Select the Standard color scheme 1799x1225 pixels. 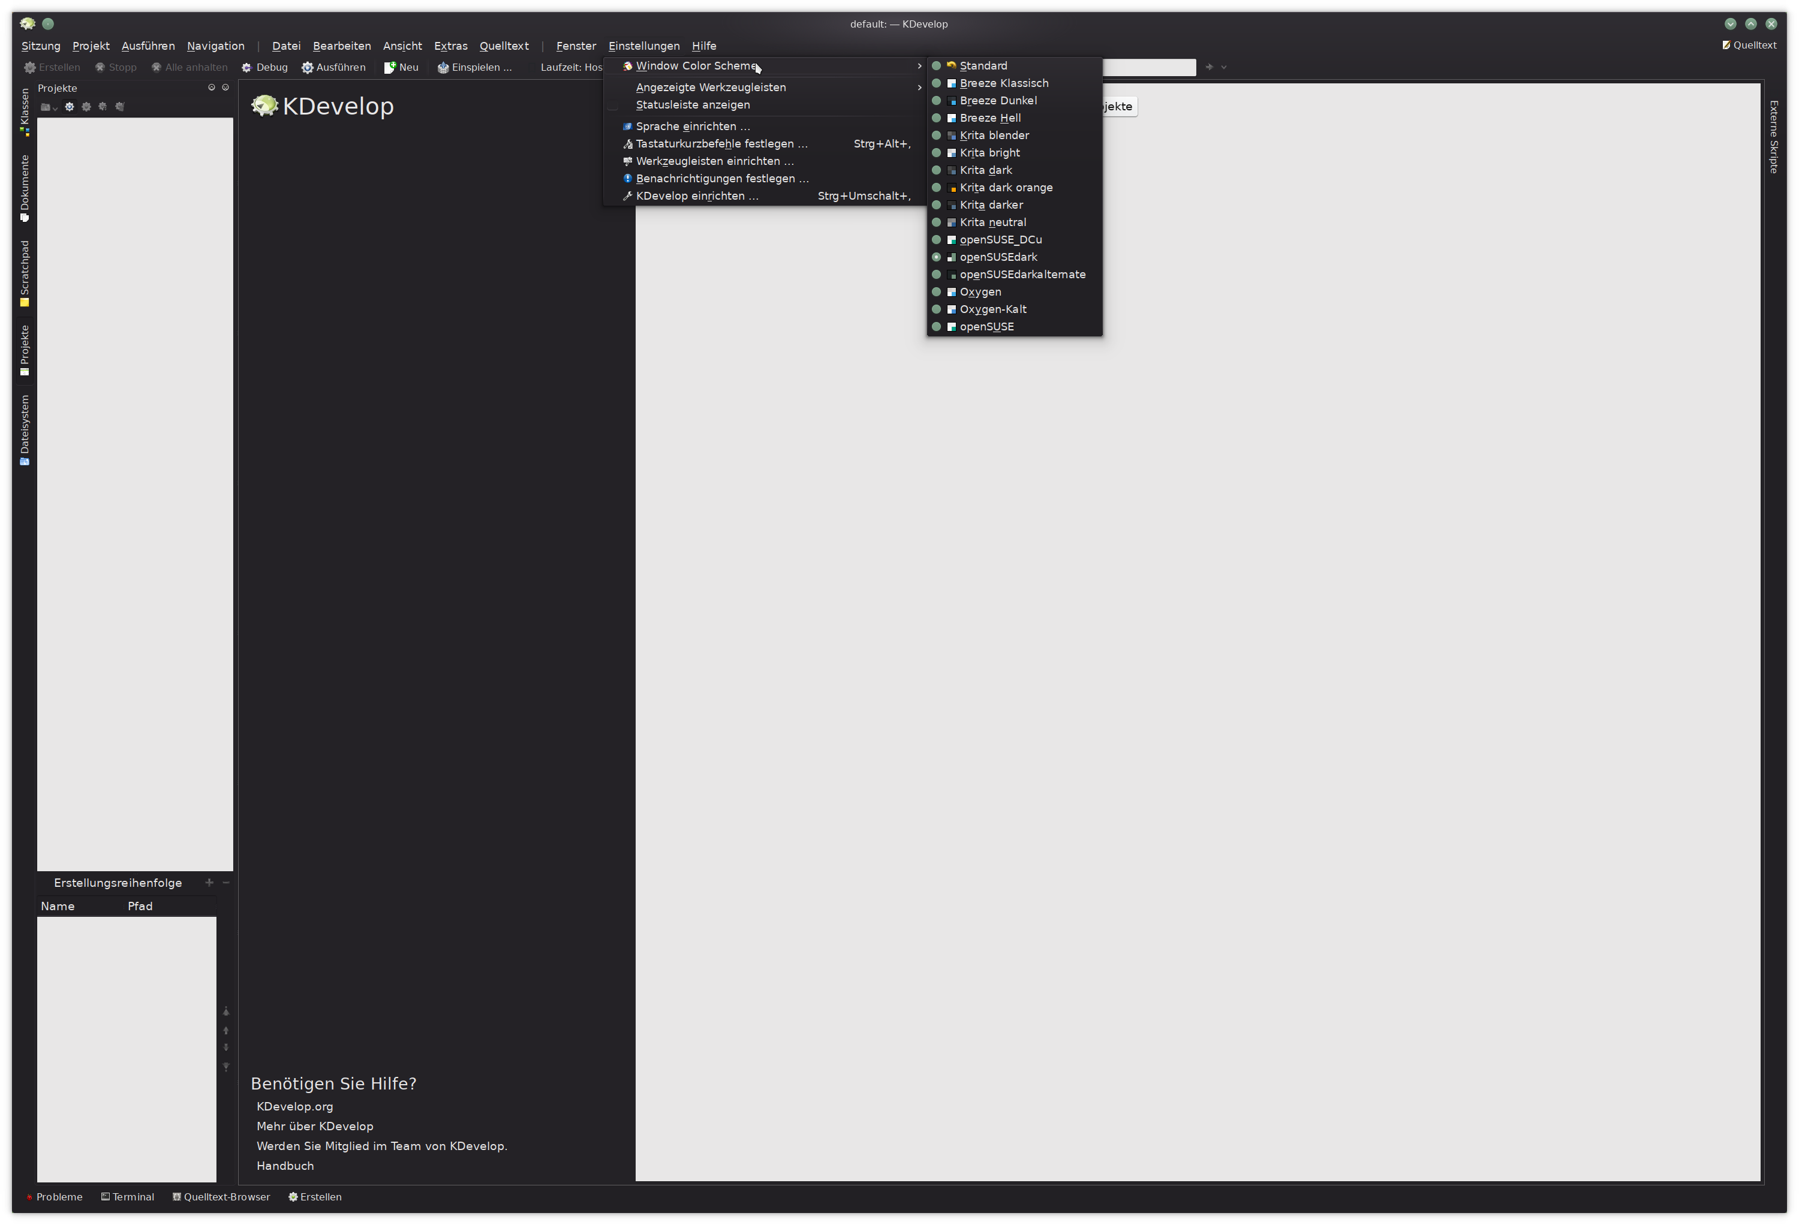[x=1014, y=66]
